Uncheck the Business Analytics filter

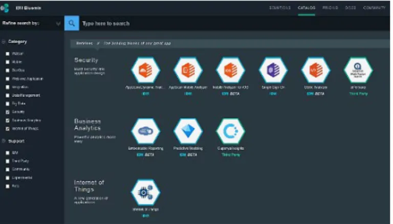(x=8, y=121)
